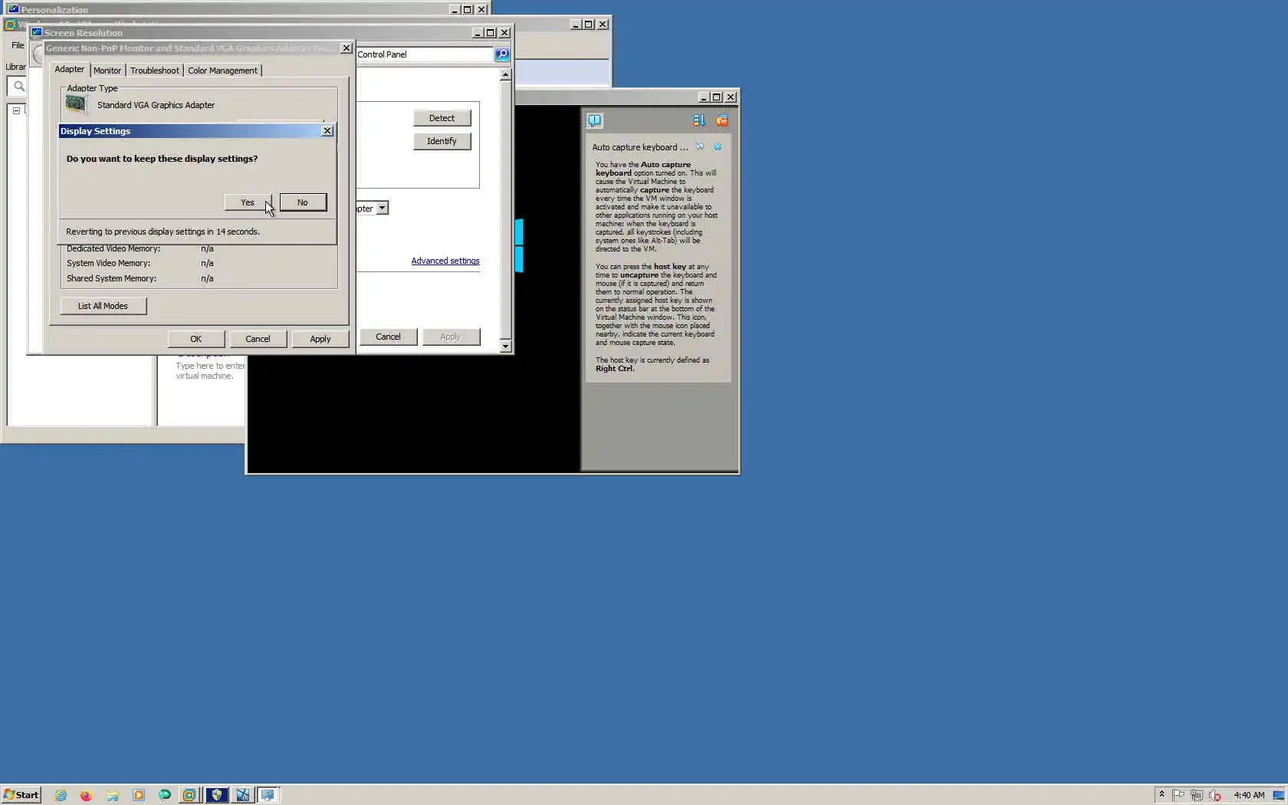This screenshot has width=1288, height=805.
Task: Switch to VirtualBox Manager taskbar button
Action: tap(189, 795)
